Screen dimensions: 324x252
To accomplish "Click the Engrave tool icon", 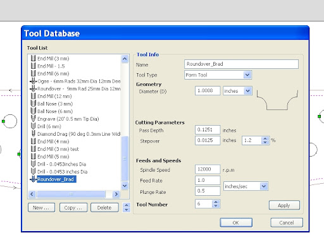I will [x=33, y=119].
